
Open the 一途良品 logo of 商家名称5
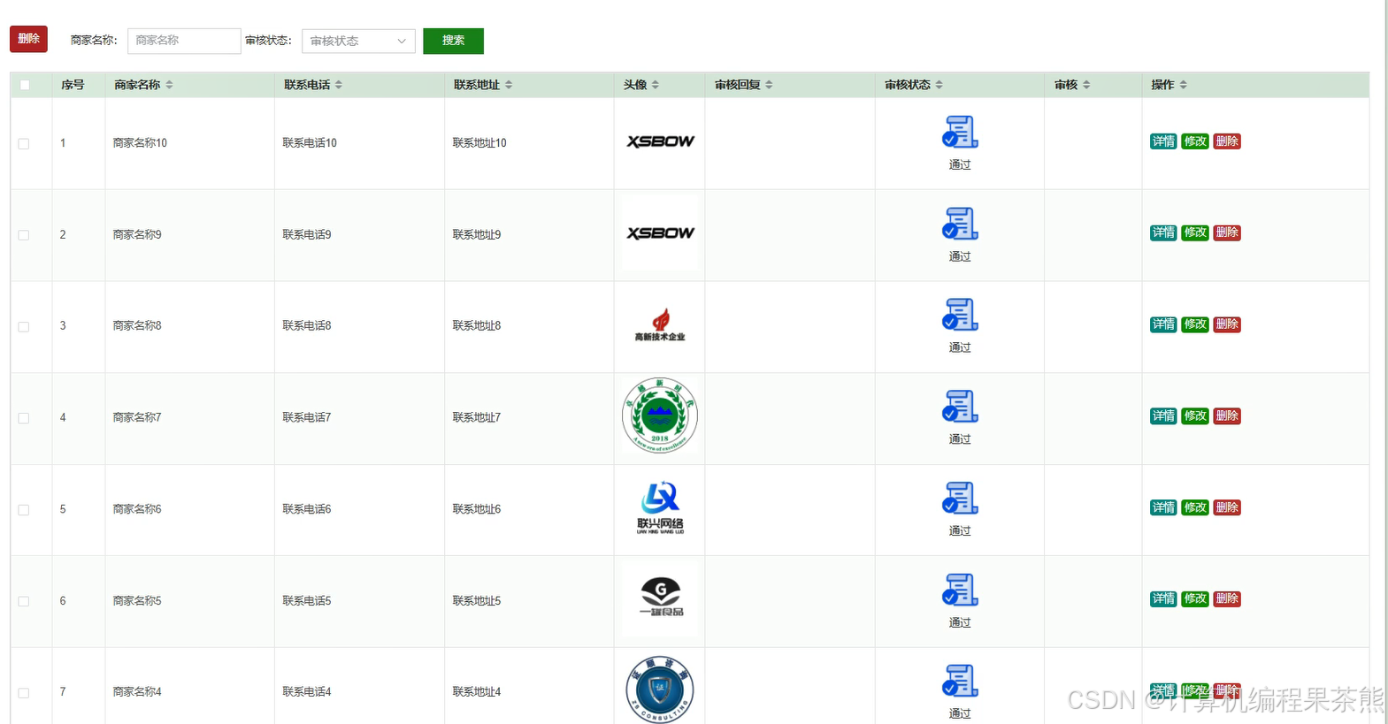[660, 600]
